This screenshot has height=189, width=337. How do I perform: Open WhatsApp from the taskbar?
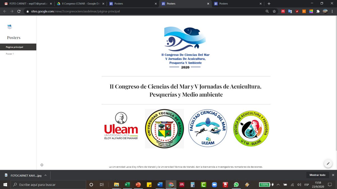pos(236,185)
